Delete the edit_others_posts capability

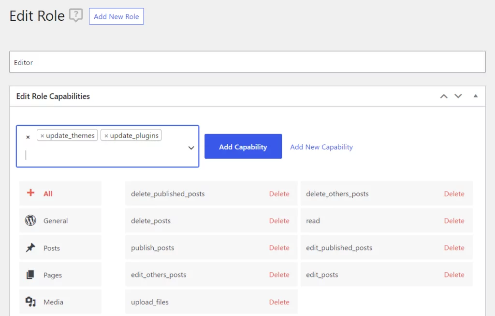[279, 275]
